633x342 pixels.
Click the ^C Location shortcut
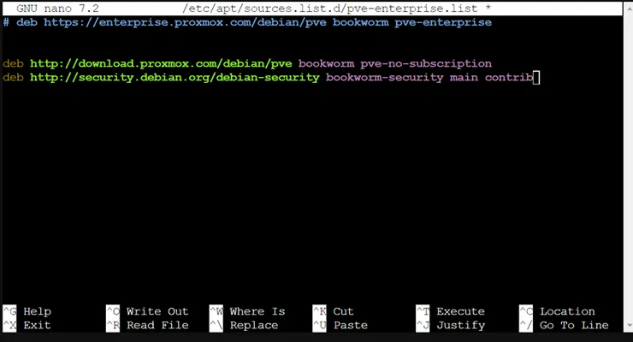pos(557,311)
